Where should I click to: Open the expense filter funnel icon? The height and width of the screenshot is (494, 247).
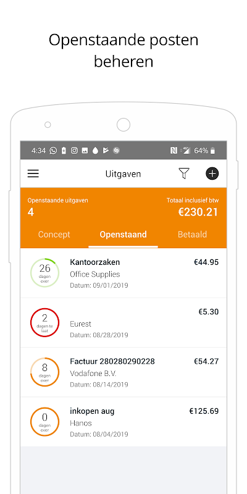(x=184, y=174)
